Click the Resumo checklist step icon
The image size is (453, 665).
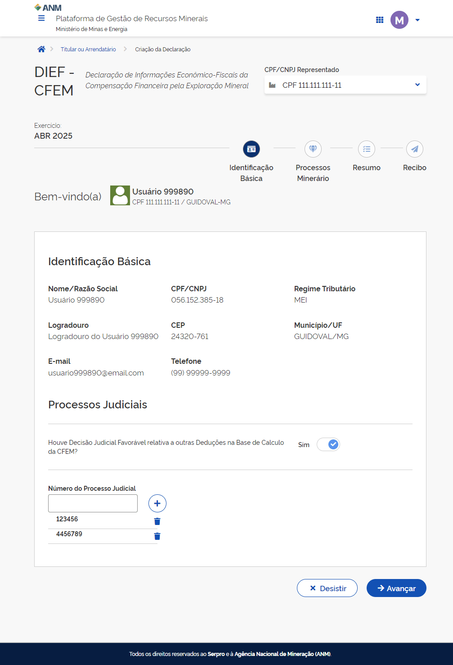[367, 149]
